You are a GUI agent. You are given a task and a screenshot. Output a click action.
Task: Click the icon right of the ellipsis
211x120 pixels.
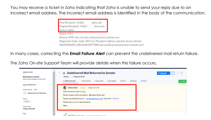click(x=182, y=73)
